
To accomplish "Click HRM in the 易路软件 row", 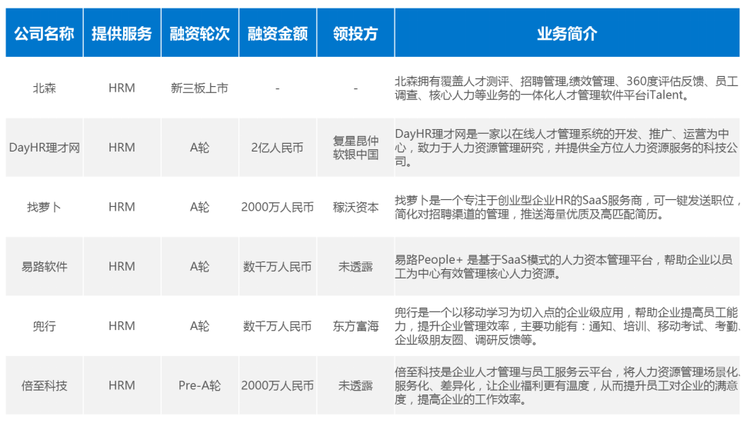I will coord(122,267).
